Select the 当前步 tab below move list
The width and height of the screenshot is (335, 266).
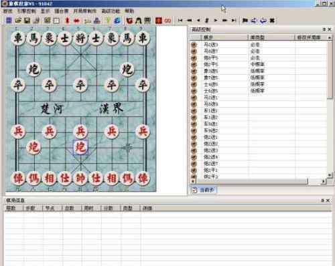pos(204,190)
